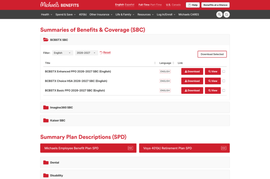This screenshot has height=179, width=270.
Task: Open the Resources menu
Action: 145,14
